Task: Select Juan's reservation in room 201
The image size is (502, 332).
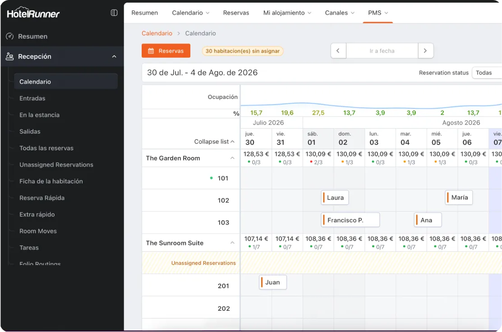Action: (273, 282)
